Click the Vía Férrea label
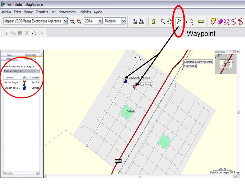 pos(190,66)
